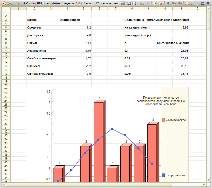This screenshot has height=188, width=212.
Task: Open the calculator icon
Action: point(155,3)
